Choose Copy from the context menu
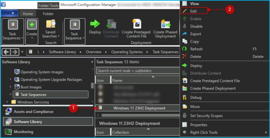Viewport: 270px width, 138px height. pos(195,41)
